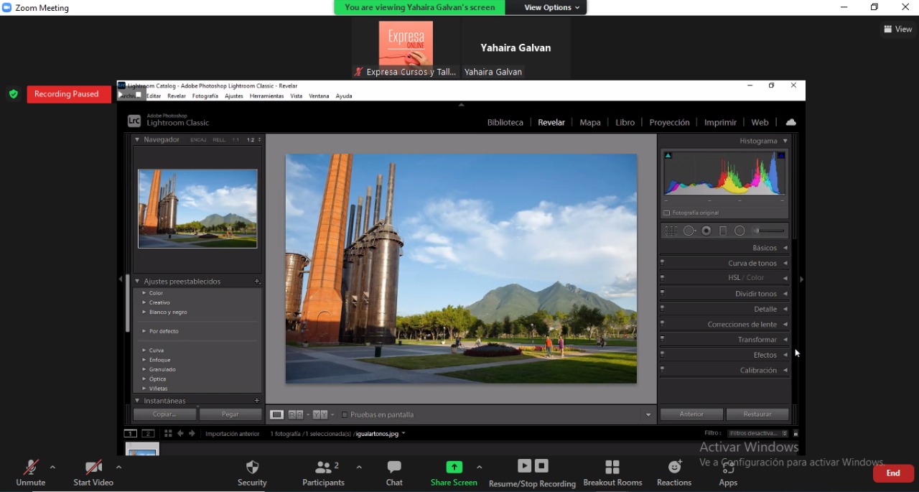
Task: Expand the Calibración panel
Action: tap(785, 370)
